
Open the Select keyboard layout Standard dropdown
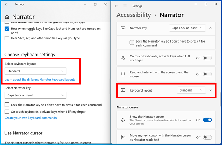[x=36, y=71]
